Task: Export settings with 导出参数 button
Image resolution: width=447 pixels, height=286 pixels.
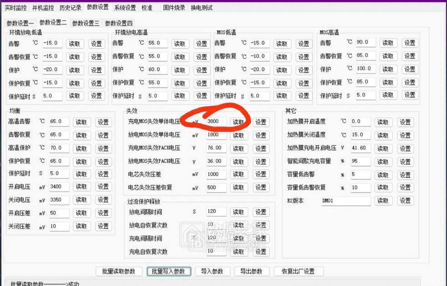Action: tap(251, 271)
